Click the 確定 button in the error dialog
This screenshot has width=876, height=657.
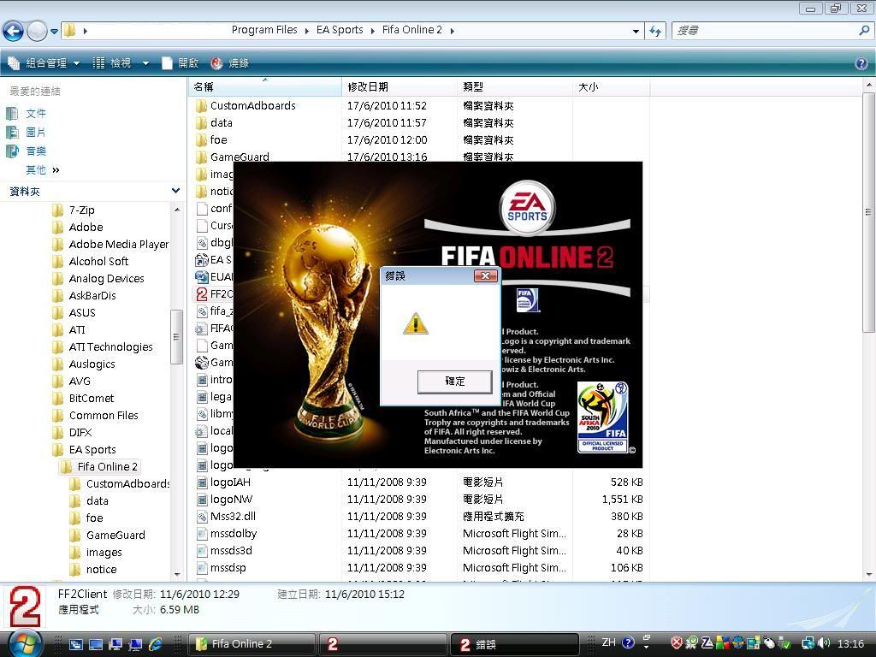coord(454,382)
